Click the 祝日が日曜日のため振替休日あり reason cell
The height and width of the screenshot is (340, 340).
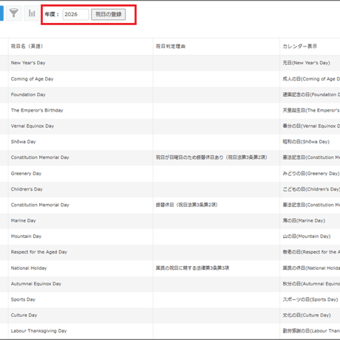tap(217, 157)
